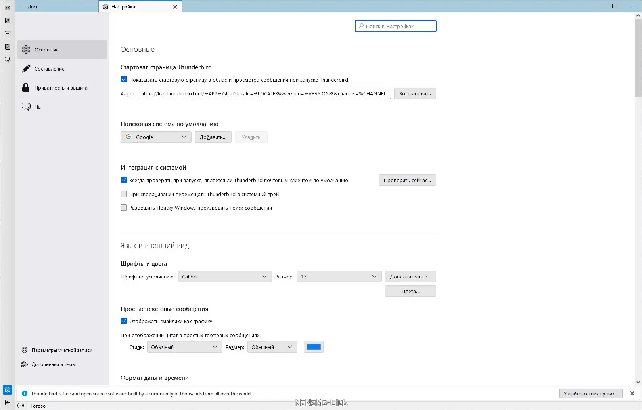
Task: Click the online status radio icon
Action: tap(21, 406)
